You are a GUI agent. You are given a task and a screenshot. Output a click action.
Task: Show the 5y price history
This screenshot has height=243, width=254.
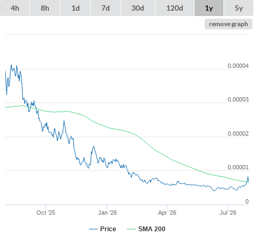[x=238, y=8]
